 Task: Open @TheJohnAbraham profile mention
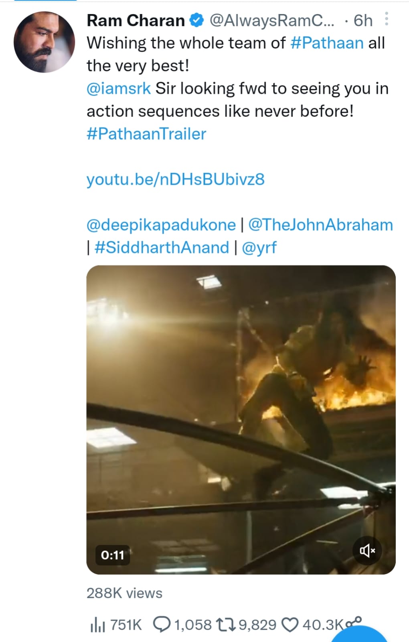(x=320, y=225)
